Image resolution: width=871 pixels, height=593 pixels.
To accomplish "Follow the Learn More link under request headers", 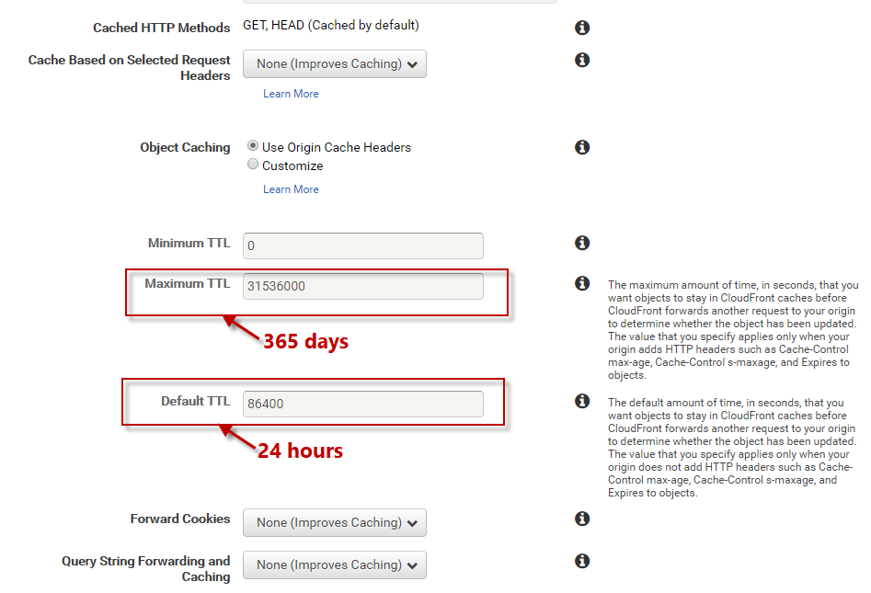I will click(x=291, y=94).
